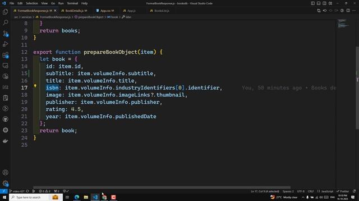
Task: Open the File menu
Action: [x=12, y=3]
